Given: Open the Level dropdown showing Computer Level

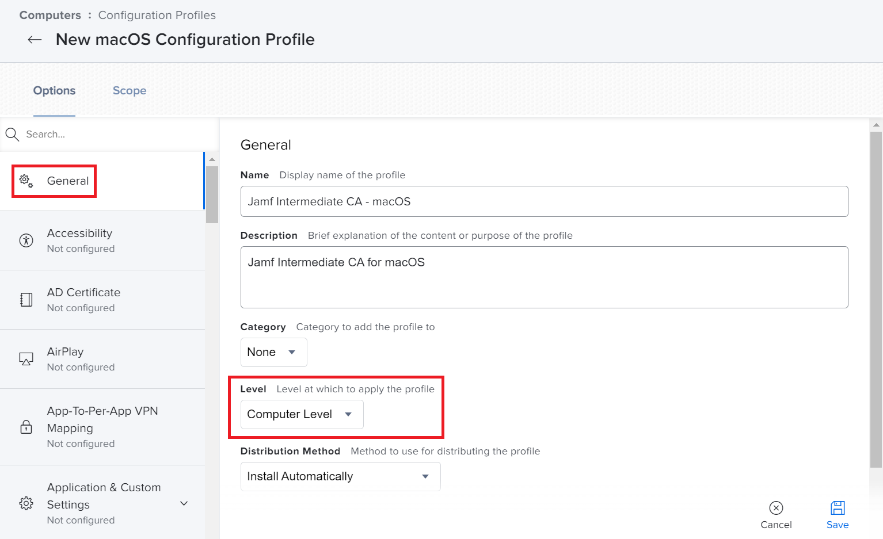Looking at the screenshot, I should point(302,414).
